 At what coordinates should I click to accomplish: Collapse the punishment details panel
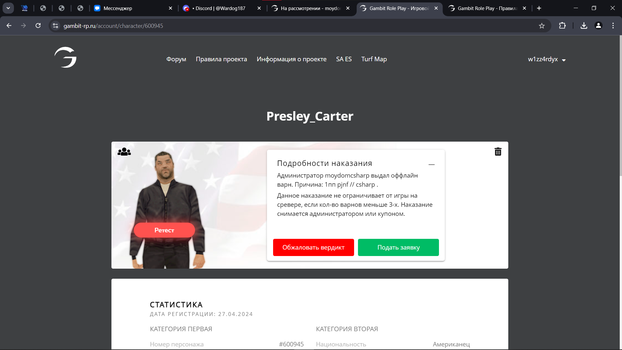tap(432, 164)
